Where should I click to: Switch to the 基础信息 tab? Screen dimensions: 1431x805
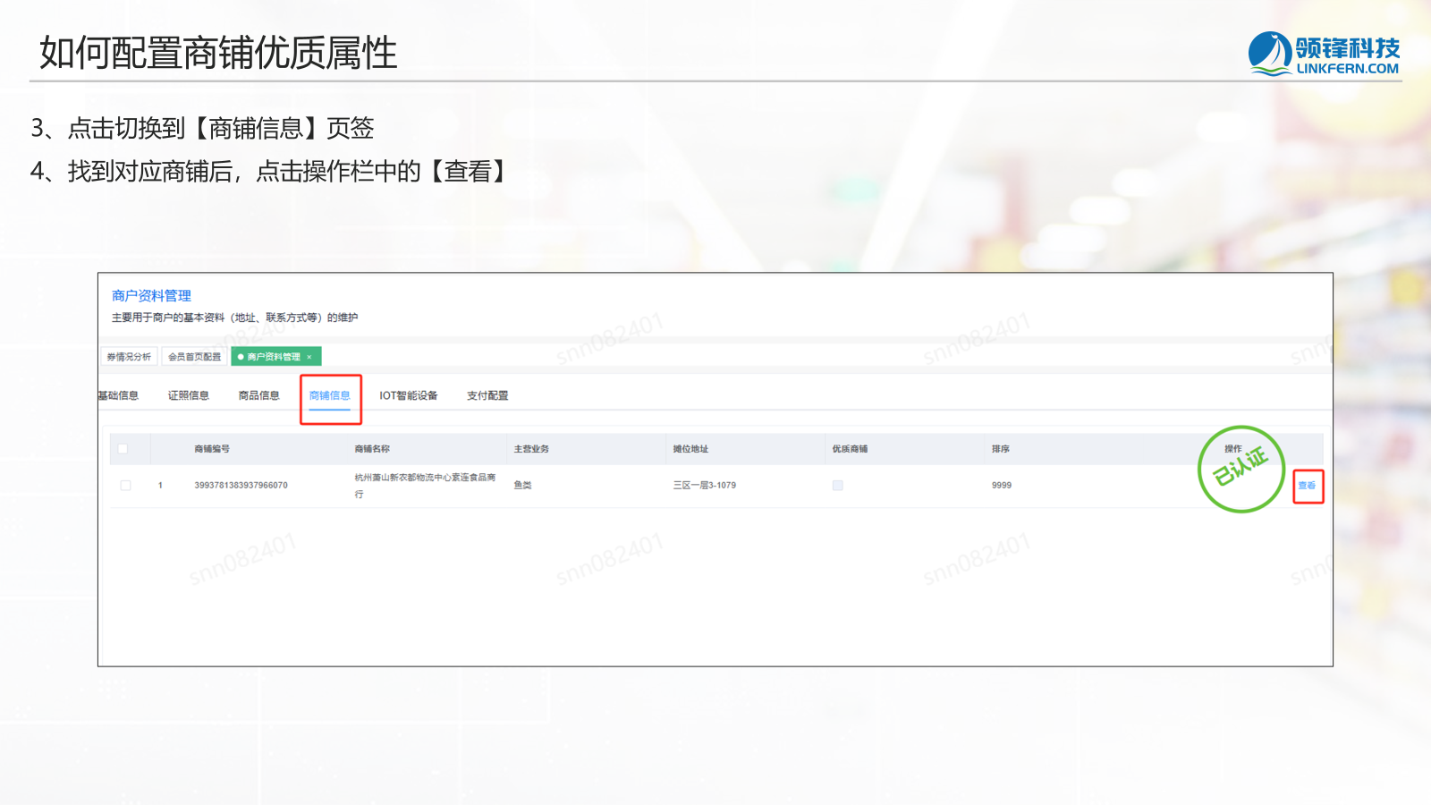click(119, 395)
